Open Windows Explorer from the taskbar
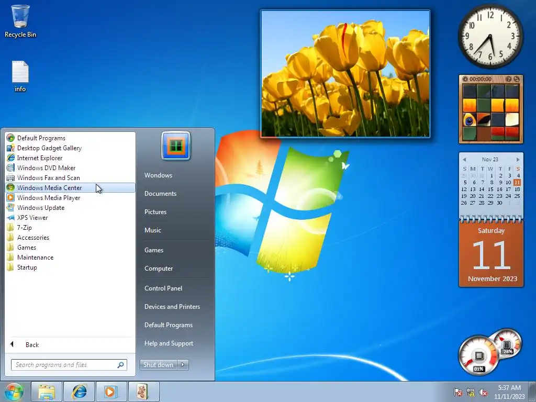 pos(47,392)
